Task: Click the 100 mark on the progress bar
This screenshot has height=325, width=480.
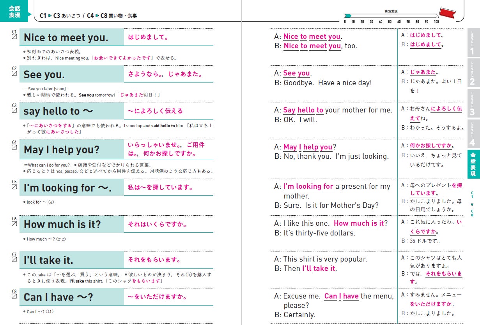Action: 436,22
